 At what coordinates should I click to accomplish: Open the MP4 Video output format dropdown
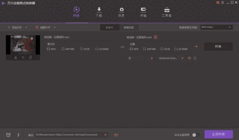[x=216, y=27]
